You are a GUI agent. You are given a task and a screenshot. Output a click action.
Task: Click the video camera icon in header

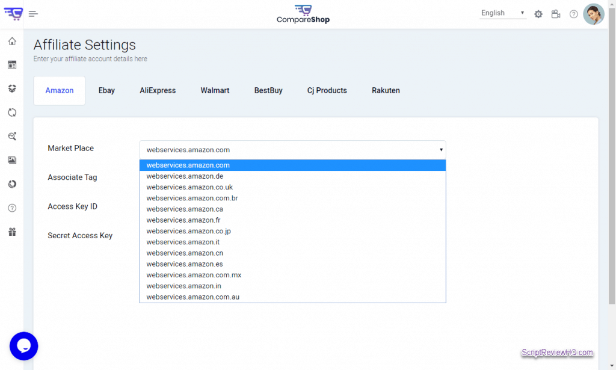tap(555, 14)
